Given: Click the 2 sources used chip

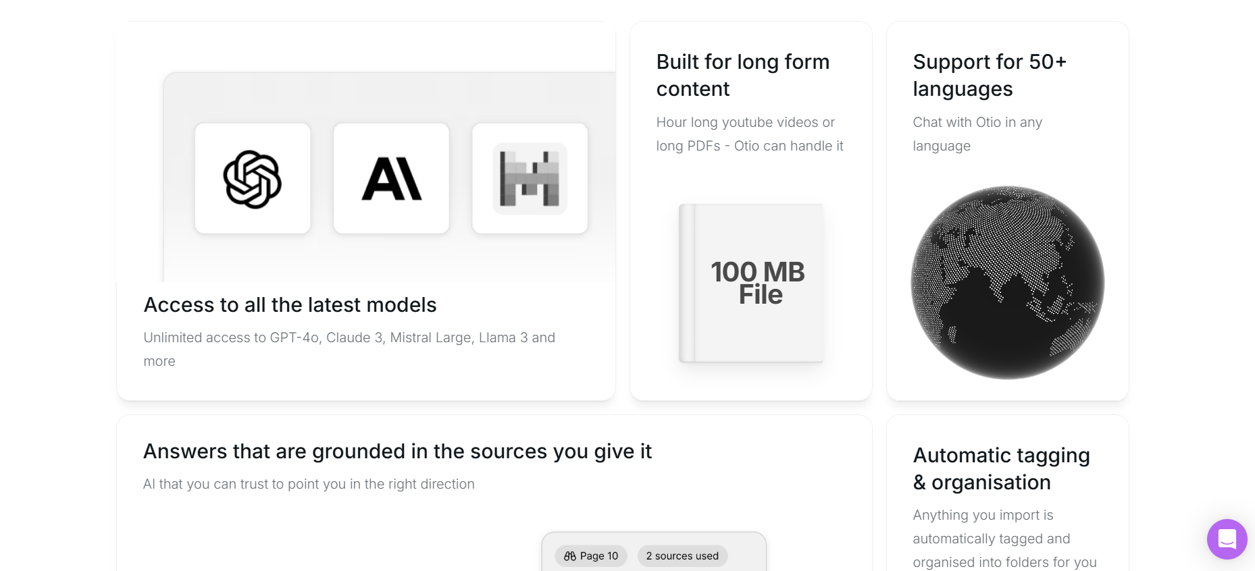Looking at the screenshot, I should click(682, 556).
